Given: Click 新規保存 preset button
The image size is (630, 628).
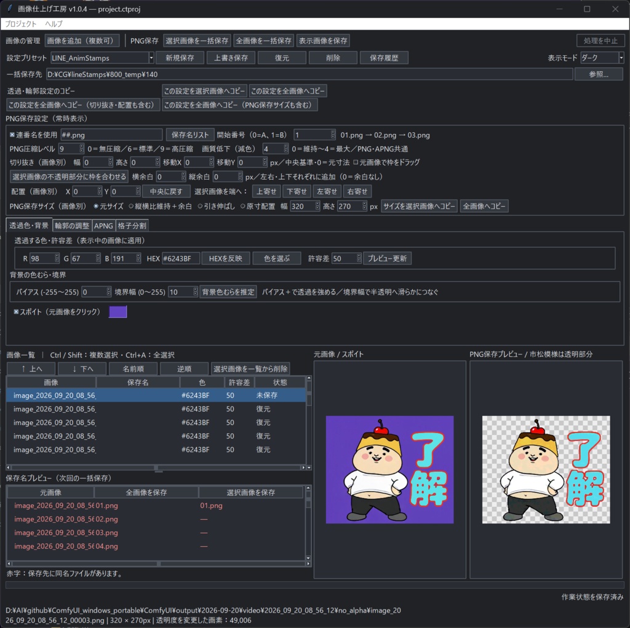Looking at the screenshot, I should pyautogui.click(x=180, y=58).
